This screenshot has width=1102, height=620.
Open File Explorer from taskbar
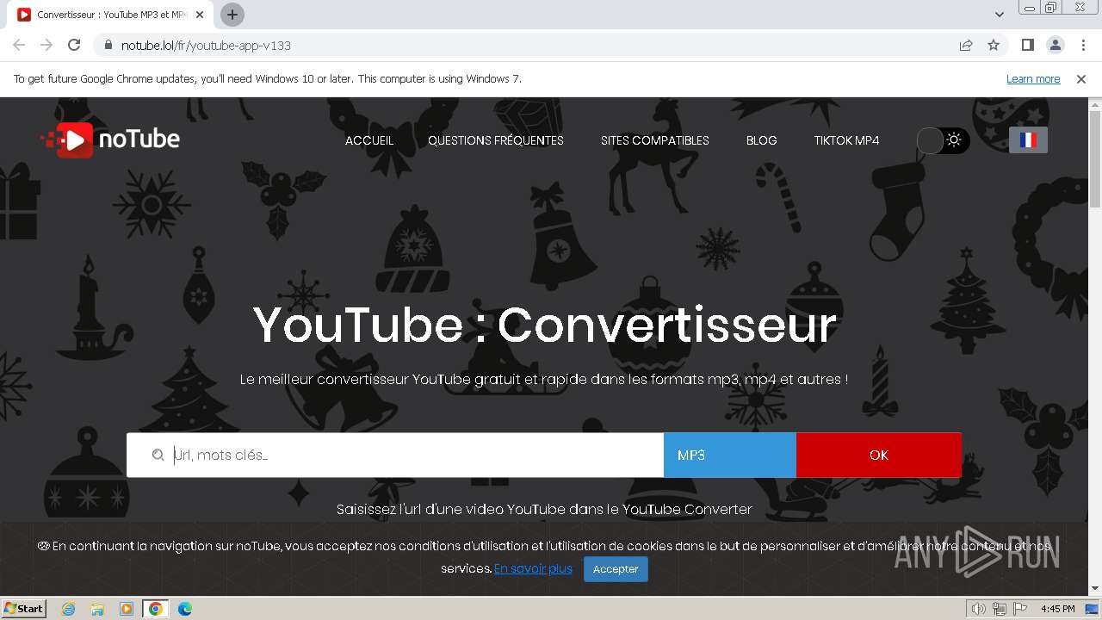coord(97,609)
